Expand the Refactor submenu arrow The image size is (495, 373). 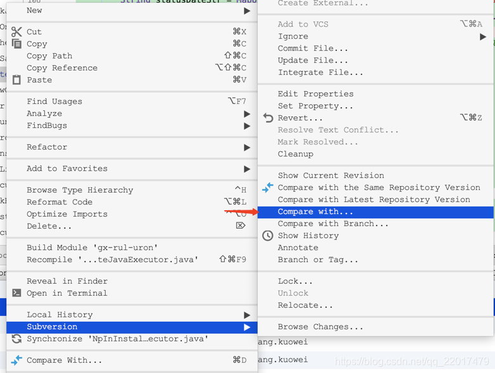247,148
